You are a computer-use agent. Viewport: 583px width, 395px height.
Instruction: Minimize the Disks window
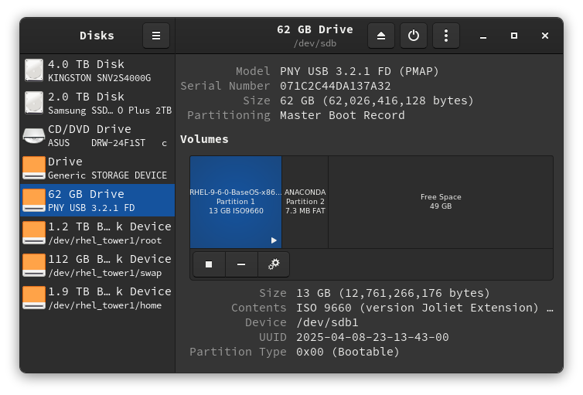tap(483, 36)
